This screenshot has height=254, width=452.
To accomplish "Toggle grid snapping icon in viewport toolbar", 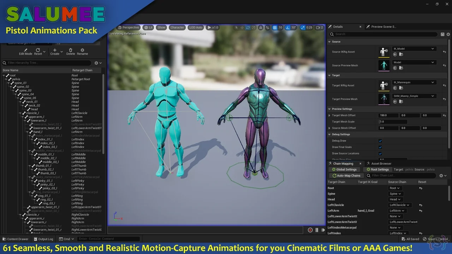I will click(x=275, y=28).
